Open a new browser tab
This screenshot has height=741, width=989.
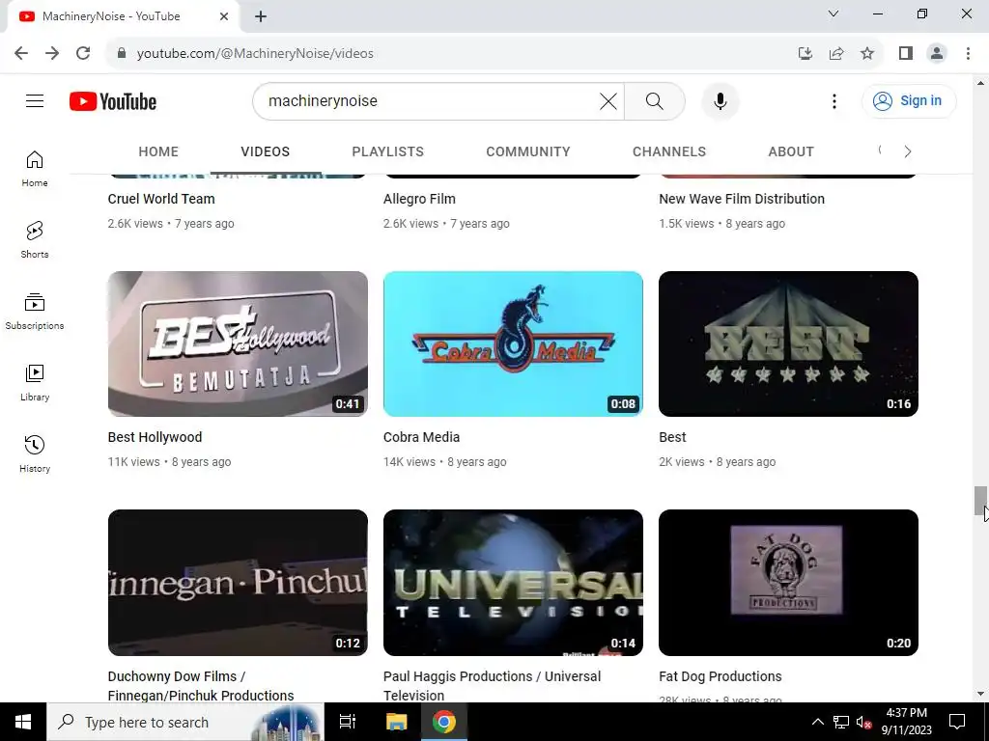point(261,16)
